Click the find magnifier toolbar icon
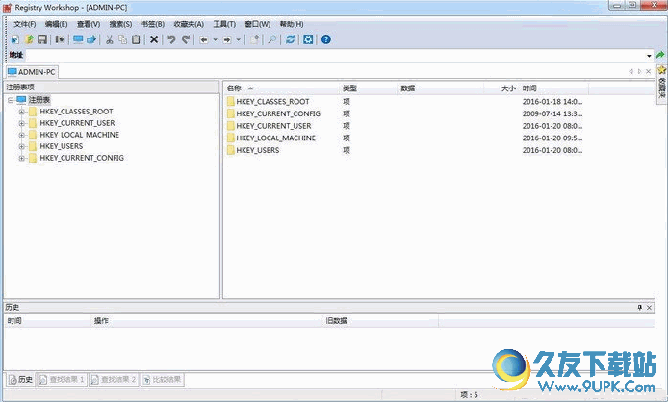Screen dimensions: 668x402 [x=272, y=39]
